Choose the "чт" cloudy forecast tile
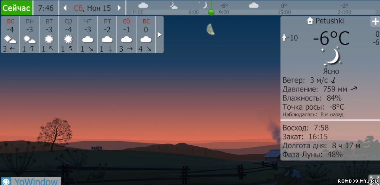 click(88, 35)
